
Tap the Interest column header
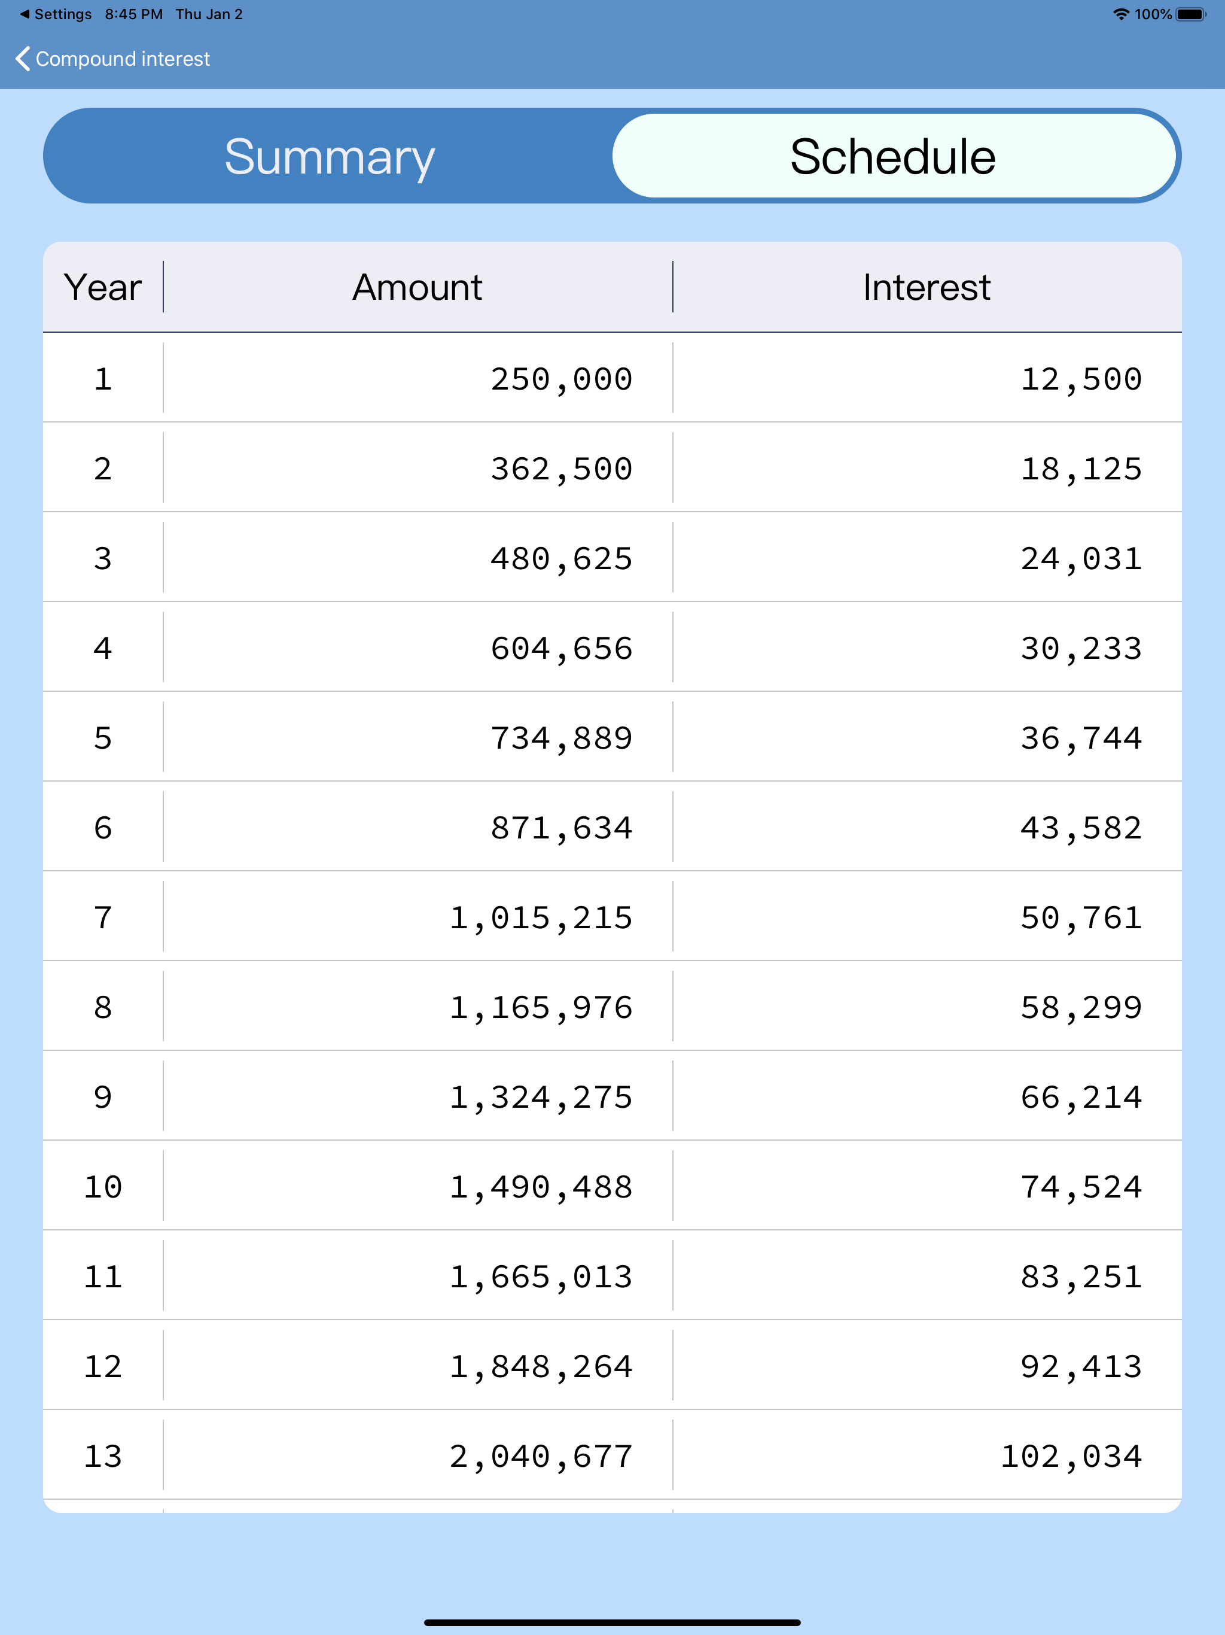(x=927, y=287)
